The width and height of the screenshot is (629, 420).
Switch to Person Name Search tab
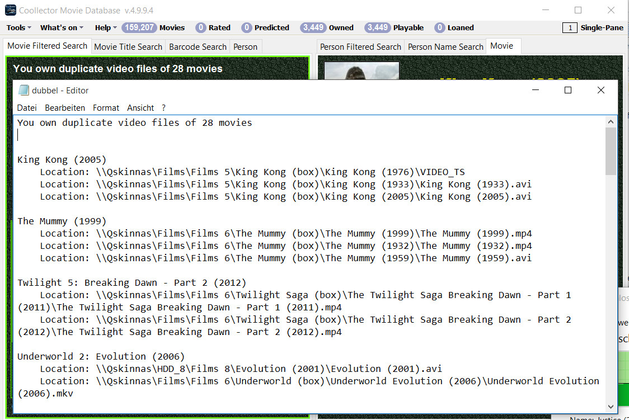point(445,47)
